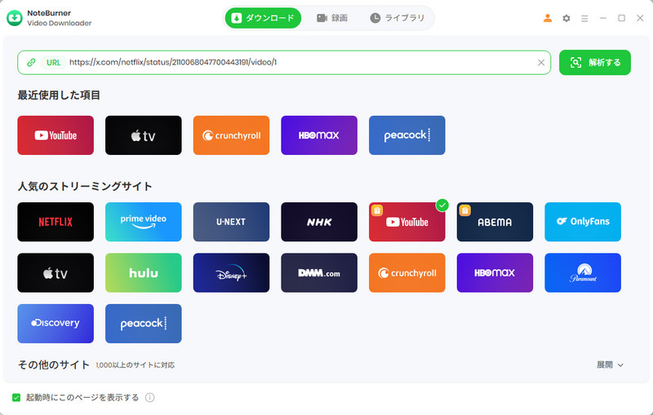Screen dimensions: 653x415
Task: Open Peacock tile in popular streaming sites
Action: coord(144,324)
